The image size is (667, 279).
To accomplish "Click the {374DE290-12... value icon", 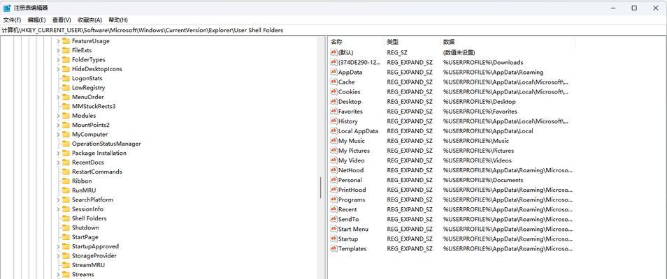I will (333, 62).
